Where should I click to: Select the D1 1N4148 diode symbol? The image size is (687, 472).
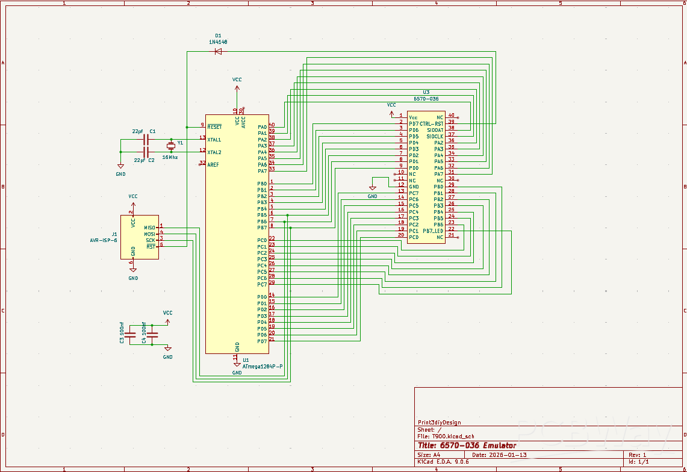coord(217,51)
